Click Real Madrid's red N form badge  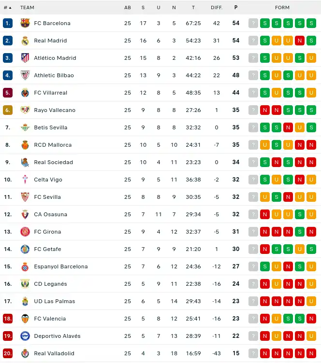(x=300, y=41)
